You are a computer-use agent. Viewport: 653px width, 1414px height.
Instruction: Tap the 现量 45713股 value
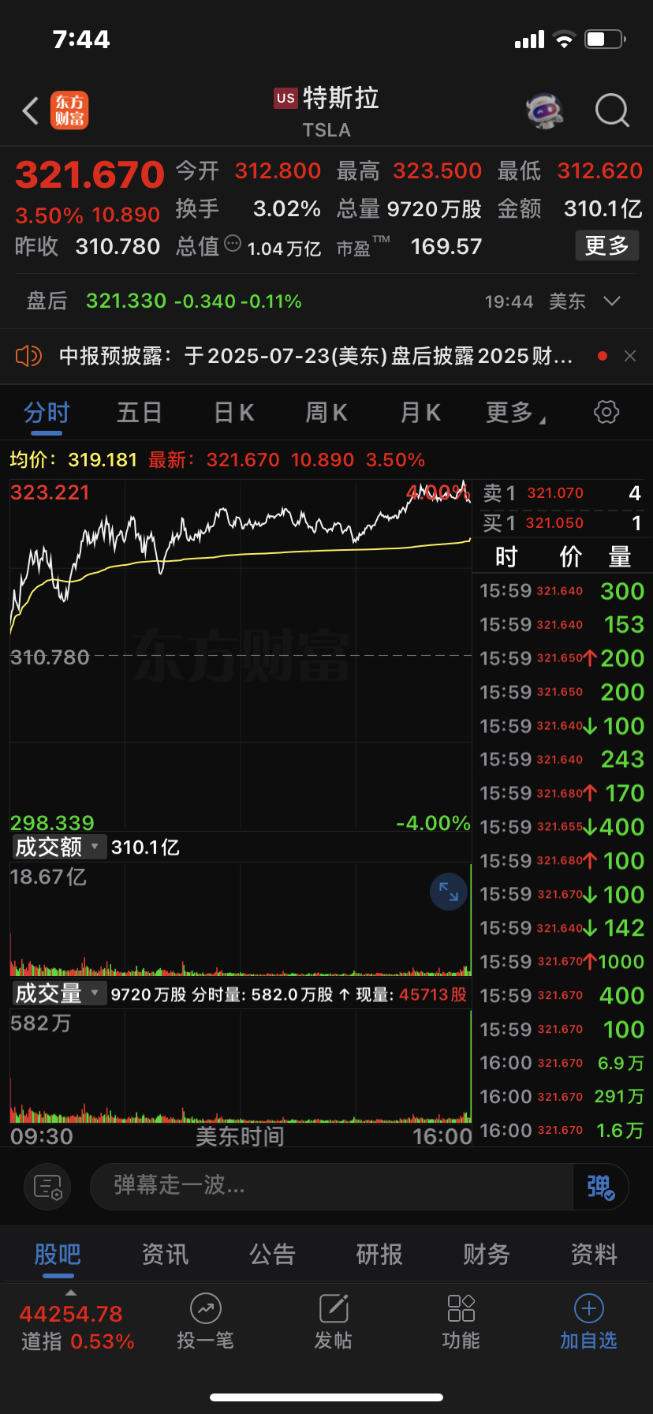433,994
